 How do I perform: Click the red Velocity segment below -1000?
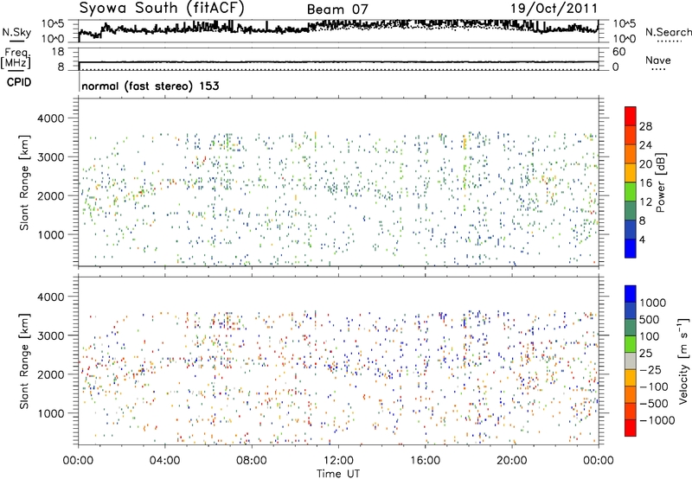click(x=631, y=428)
